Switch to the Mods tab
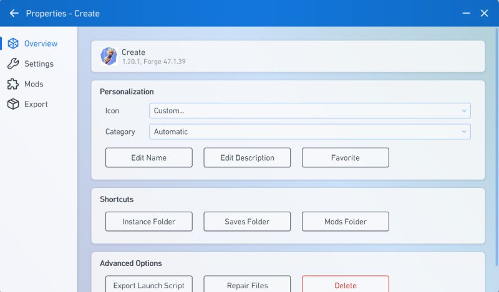Viewport: 499px width, 292px height. coord(39,84)
